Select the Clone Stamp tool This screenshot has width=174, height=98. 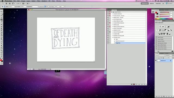(x=1, y=29)
